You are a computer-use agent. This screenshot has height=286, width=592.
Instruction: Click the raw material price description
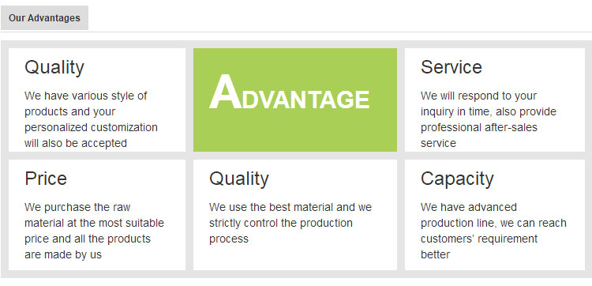pyautogui.click(x=95, y=231)
